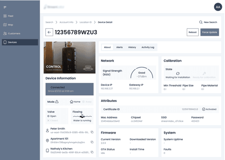Click the Current Version value 2.0.9
The height and width of the screenshot is (160, 225).
(103, 143)
